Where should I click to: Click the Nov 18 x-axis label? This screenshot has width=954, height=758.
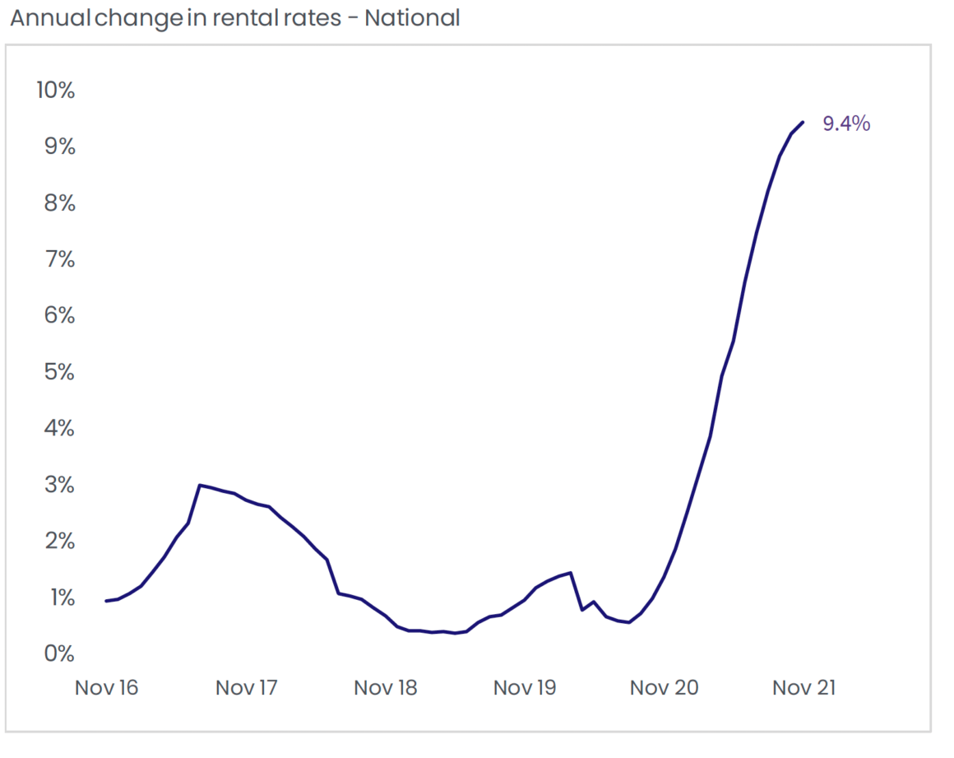coord(386,688)
